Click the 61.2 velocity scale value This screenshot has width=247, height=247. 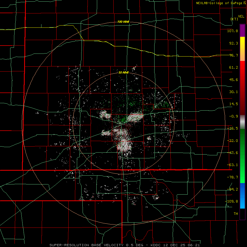pos(234,68)
